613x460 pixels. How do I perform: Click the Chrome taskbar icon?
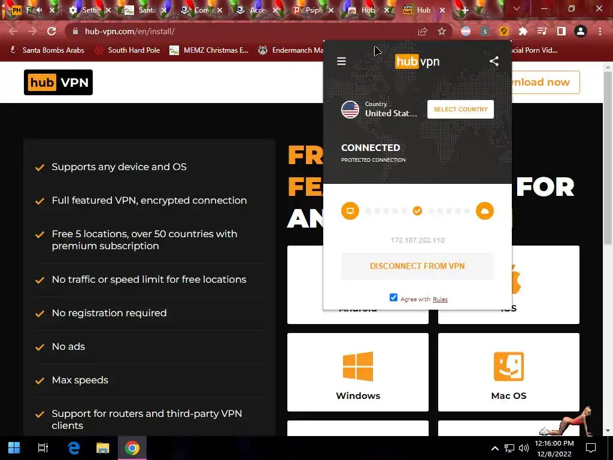132,448
